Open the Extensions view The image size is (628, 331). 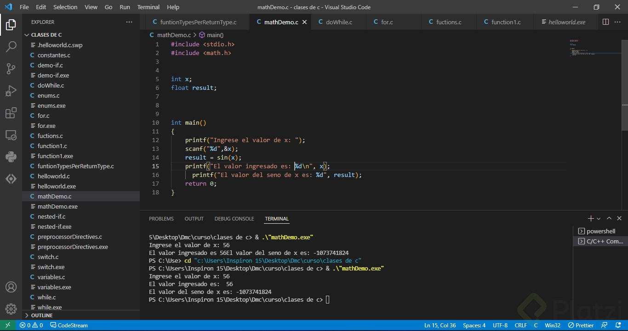[11, 113]
